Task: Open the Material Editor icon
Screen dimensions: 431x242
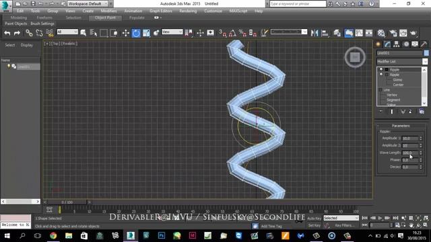Action: pos(381,33)
